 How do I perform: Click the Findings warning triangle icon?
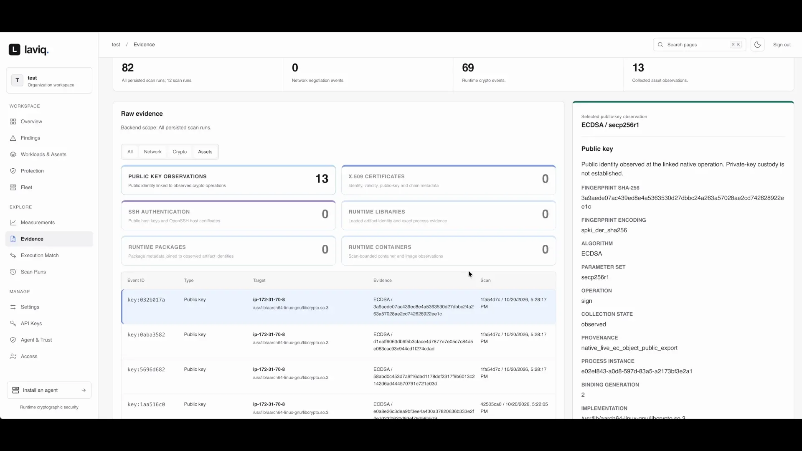(x=13, y=138)
